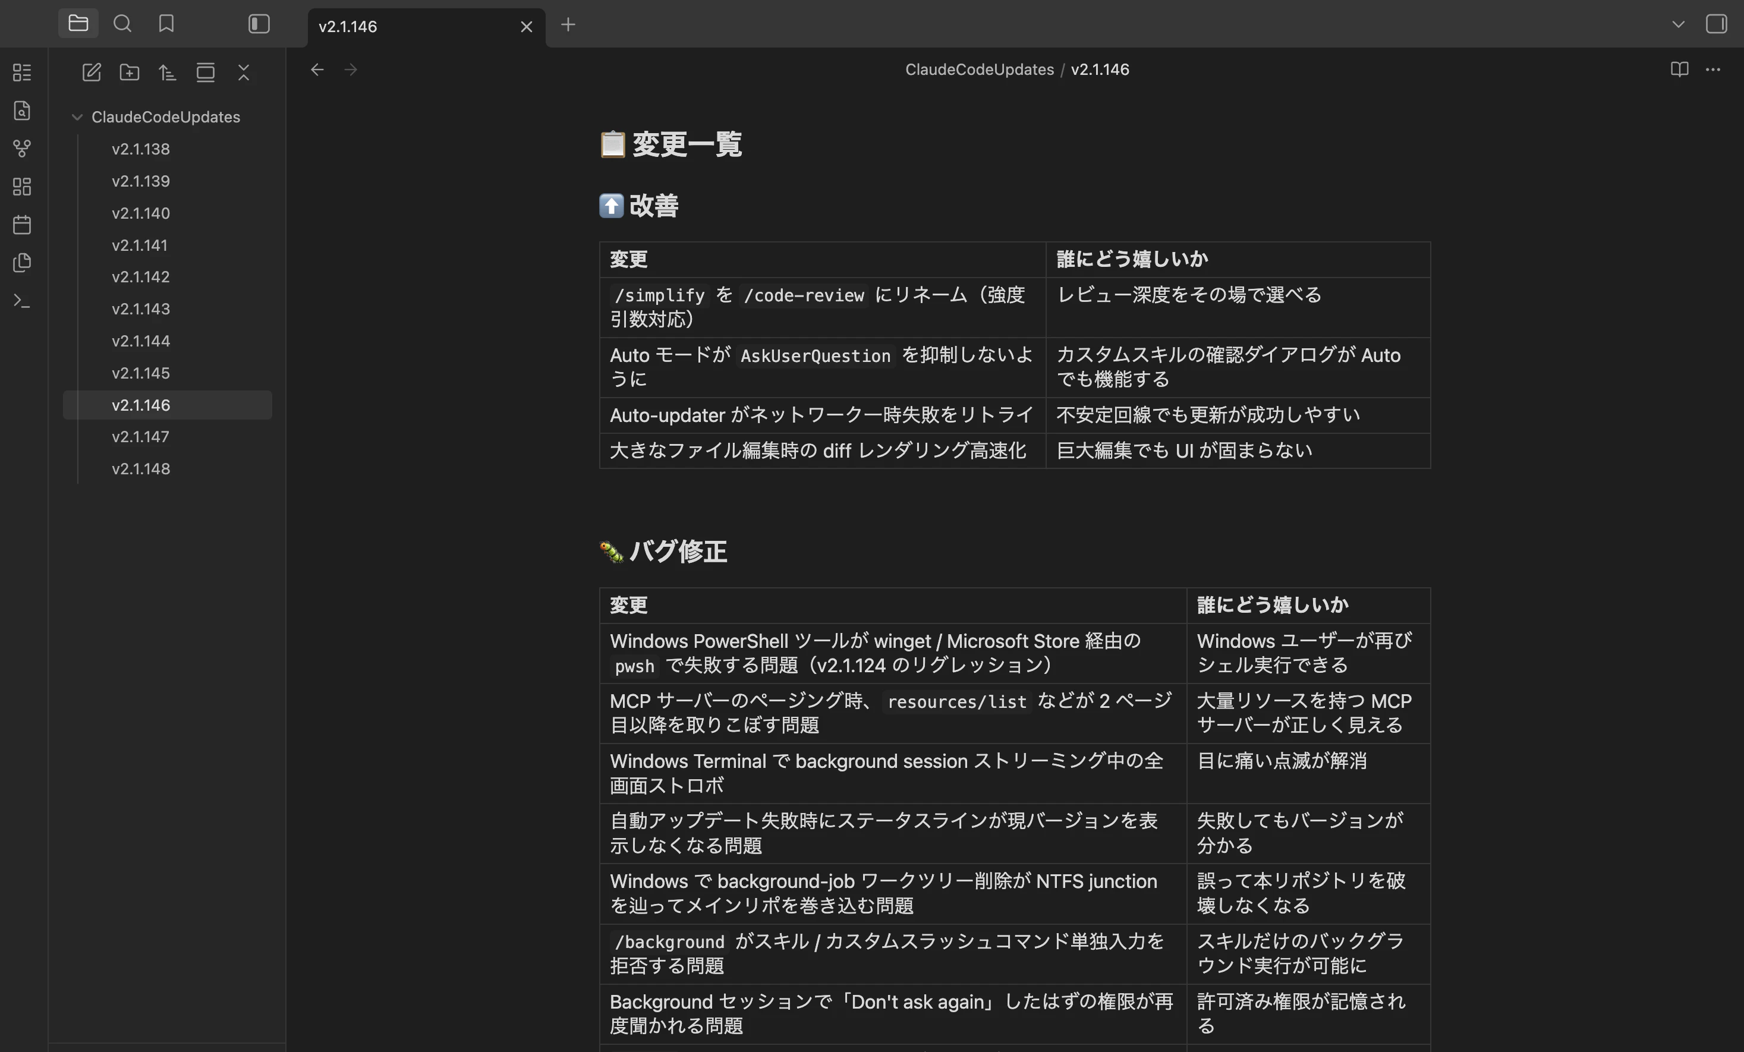1744x1052 pixels.
Task: Navigate back arrow
Action: click(317, 70)
